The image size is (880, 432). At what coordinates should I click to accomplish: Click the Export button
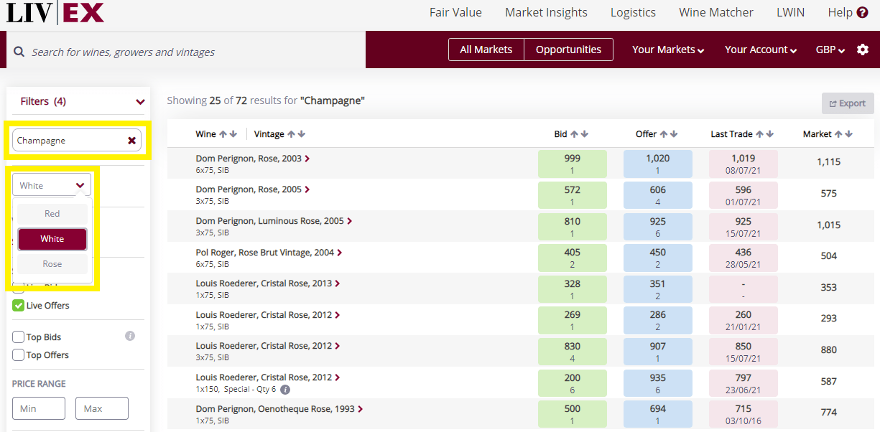coord(848,103)
